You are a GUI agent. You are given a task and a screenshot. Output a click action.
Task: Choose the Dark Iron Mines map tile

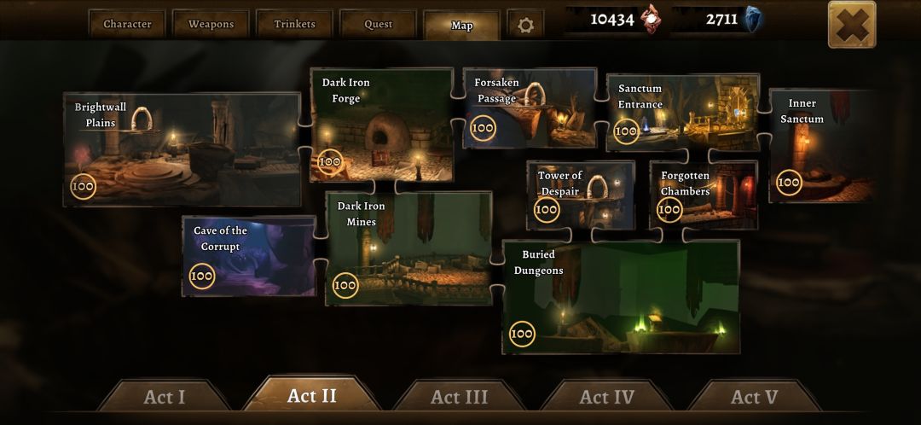(x=408, y=248)
